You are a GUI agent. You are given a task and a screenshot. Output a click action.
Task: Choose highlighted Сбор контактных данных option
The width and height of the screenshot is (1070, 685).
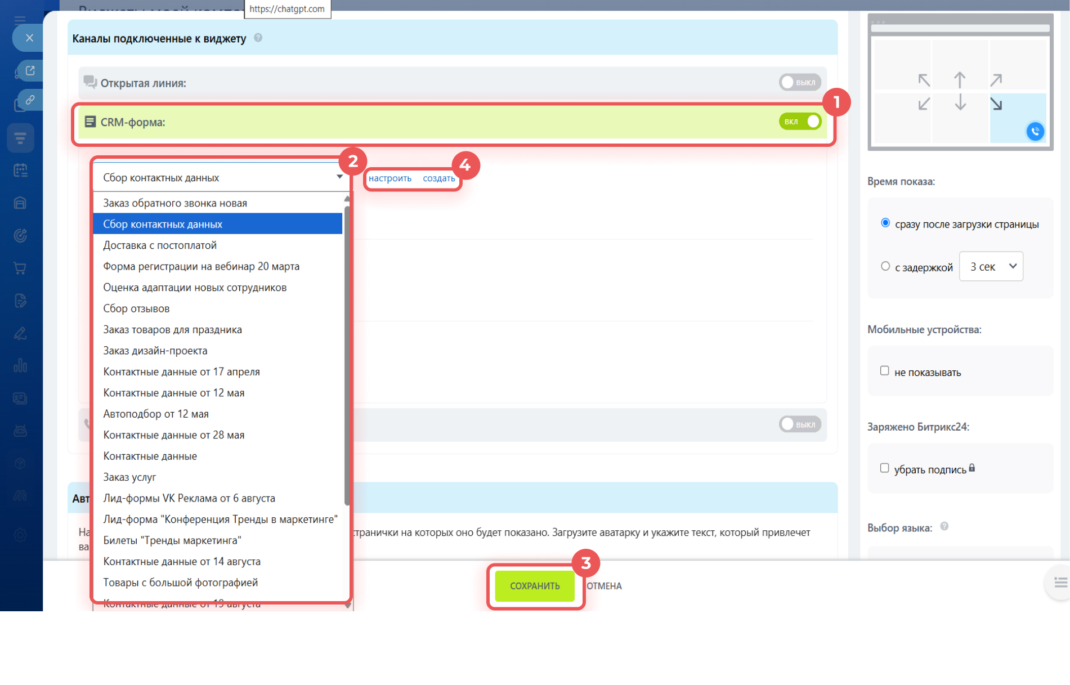pos(218,224)
